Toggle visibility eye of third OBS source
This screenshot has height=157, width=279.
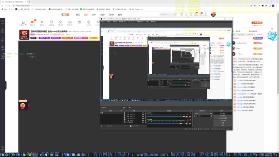coord(143,117)
